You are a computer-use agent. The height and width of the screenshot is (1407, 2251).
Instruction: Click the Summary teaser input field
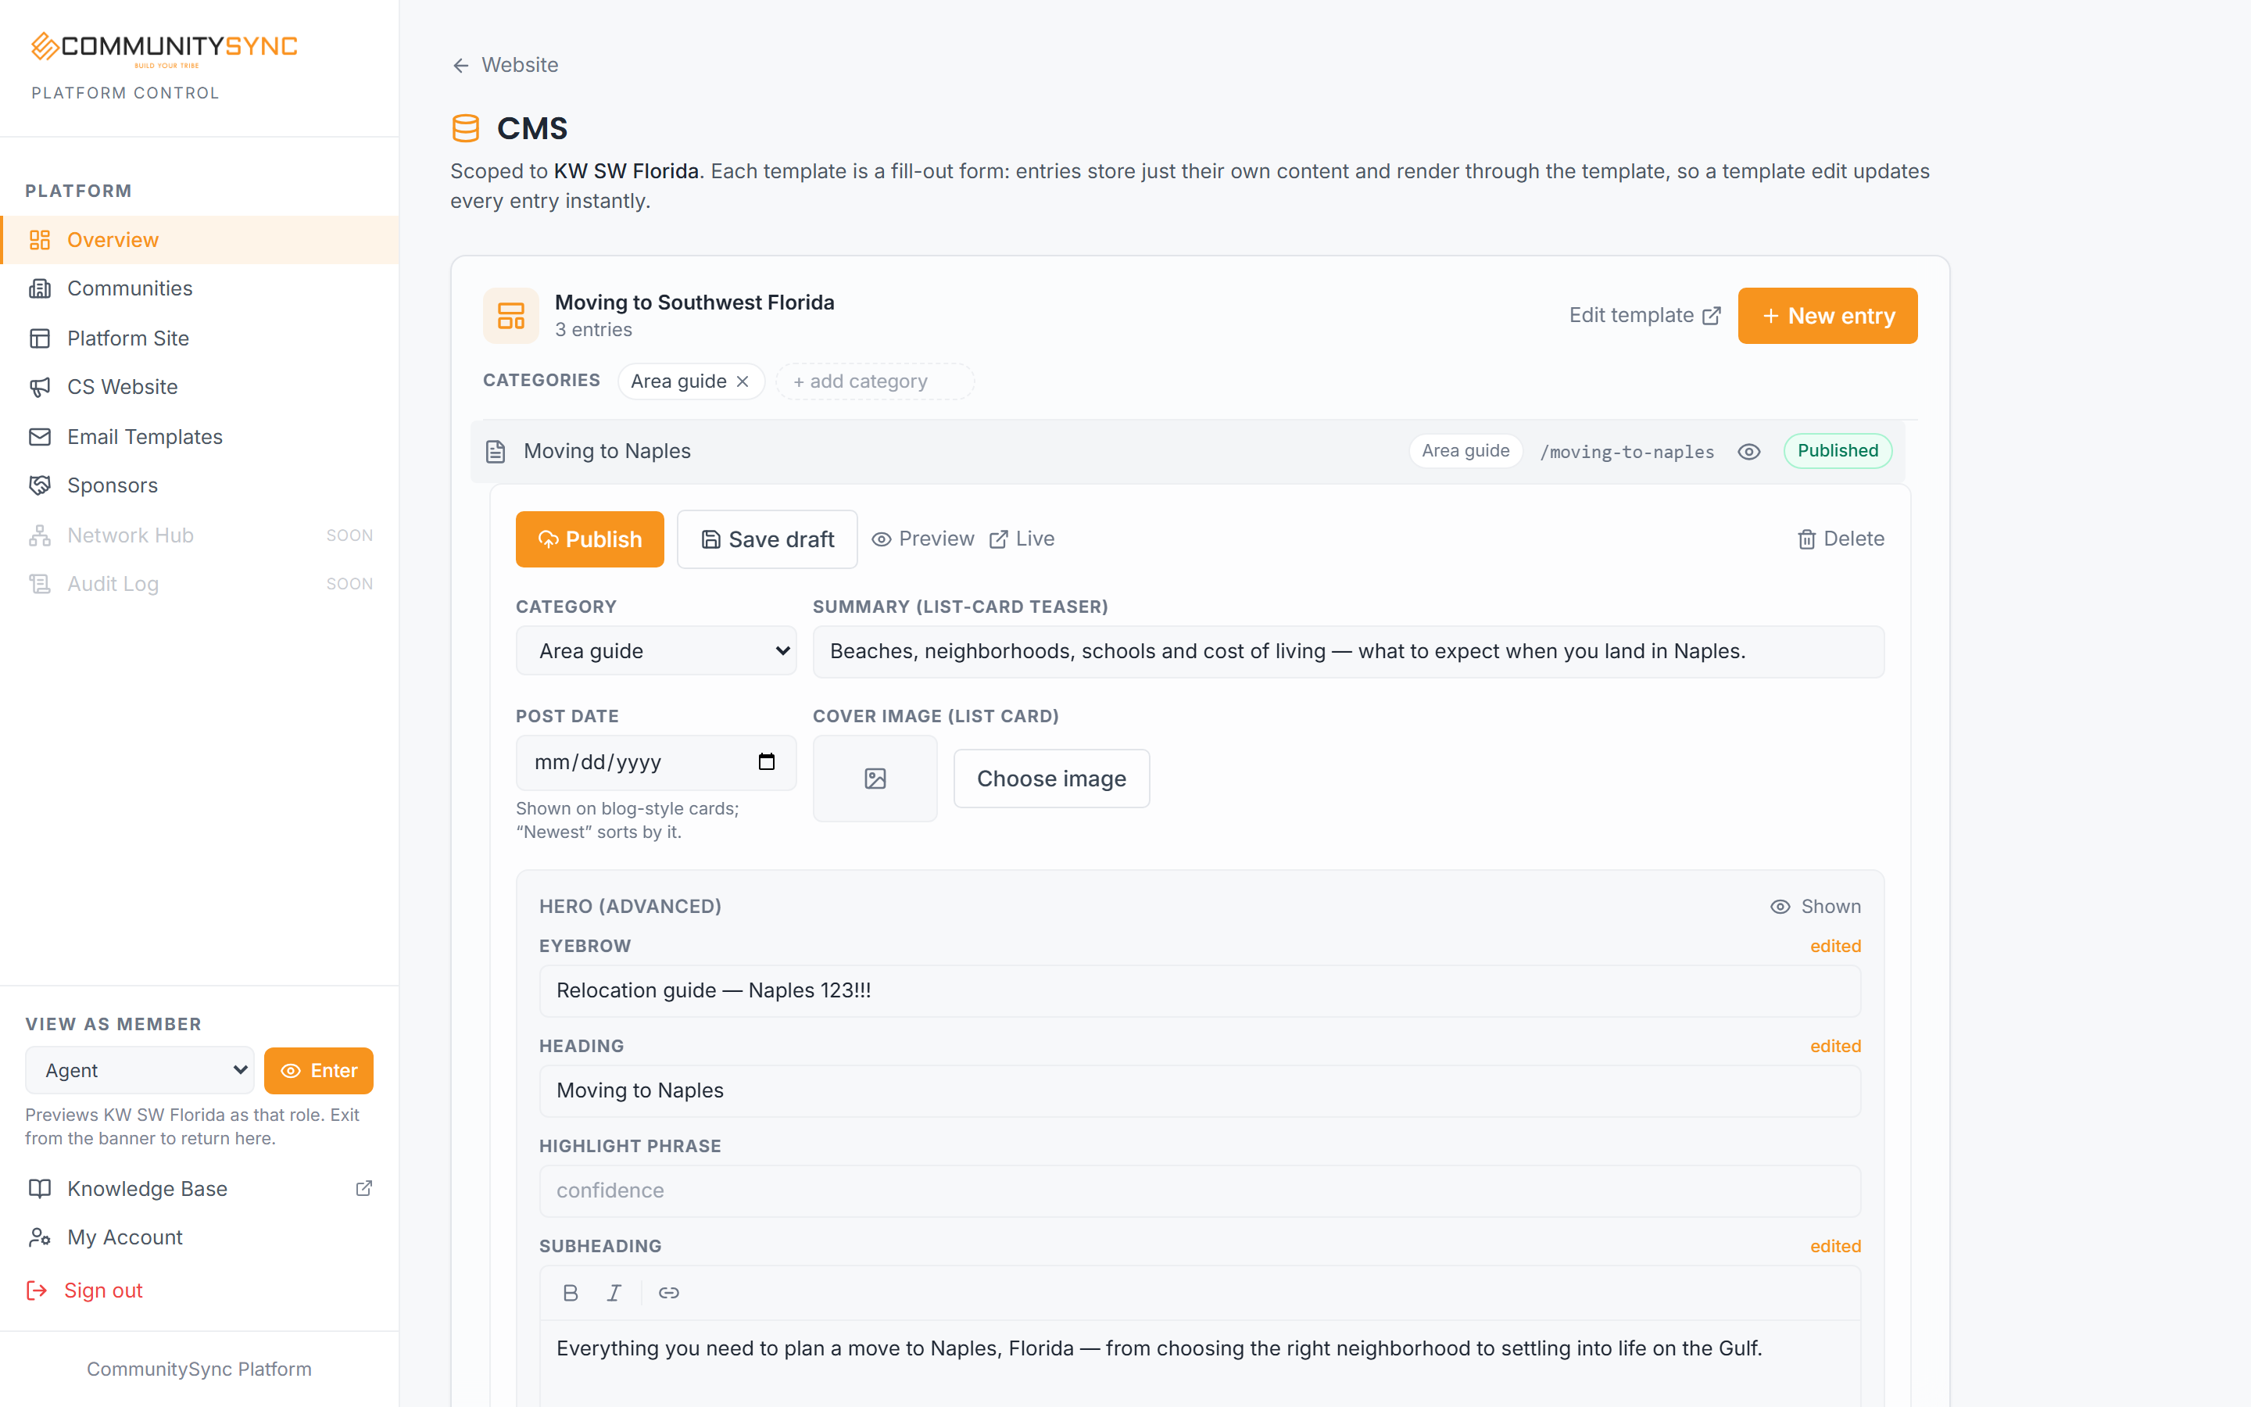click(x=1347, y=651)
